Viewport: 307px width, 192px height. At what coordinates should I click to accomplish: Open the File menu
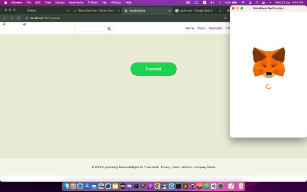29,3
